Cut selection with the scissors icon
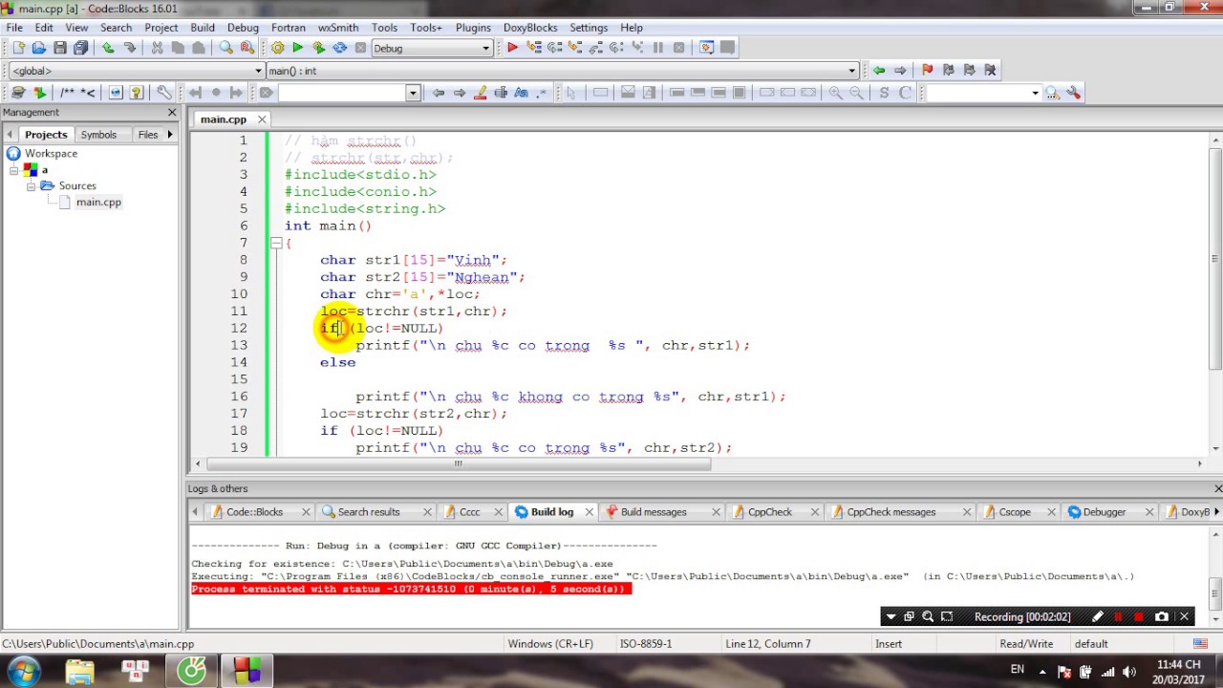1223x688 pixels. point(157,48)
